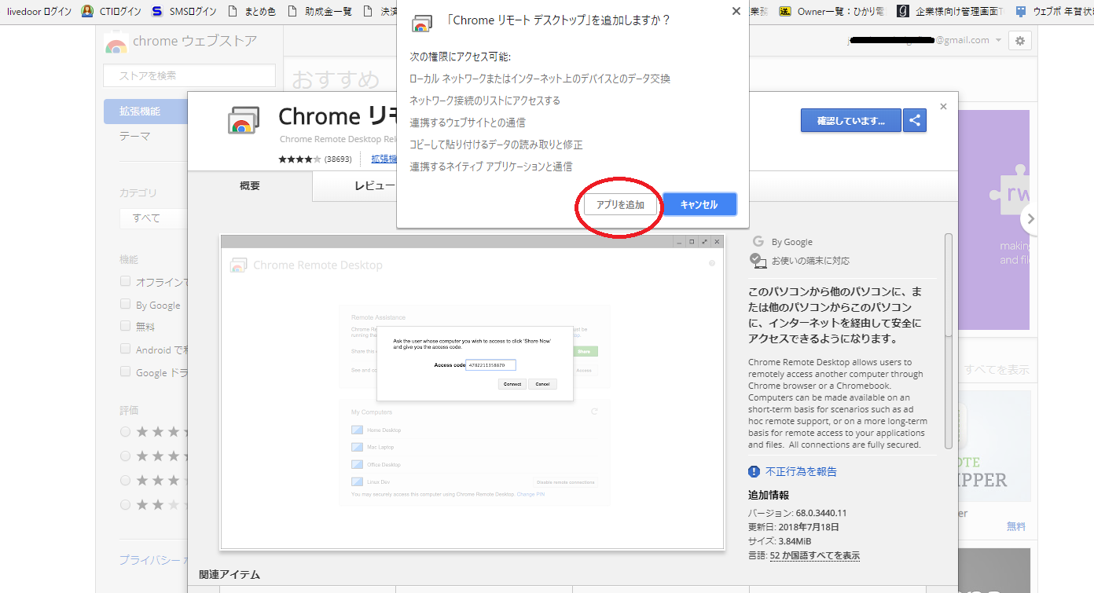Click the share icon button beside 確認しています
1094x593 pixels.
[x=915, y=120]
